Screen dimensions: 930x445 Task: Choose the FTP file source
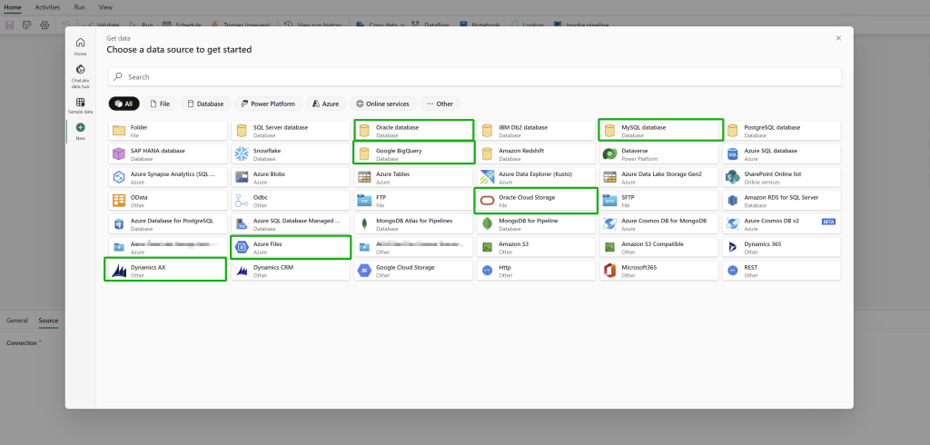click(x=413, y=201)
